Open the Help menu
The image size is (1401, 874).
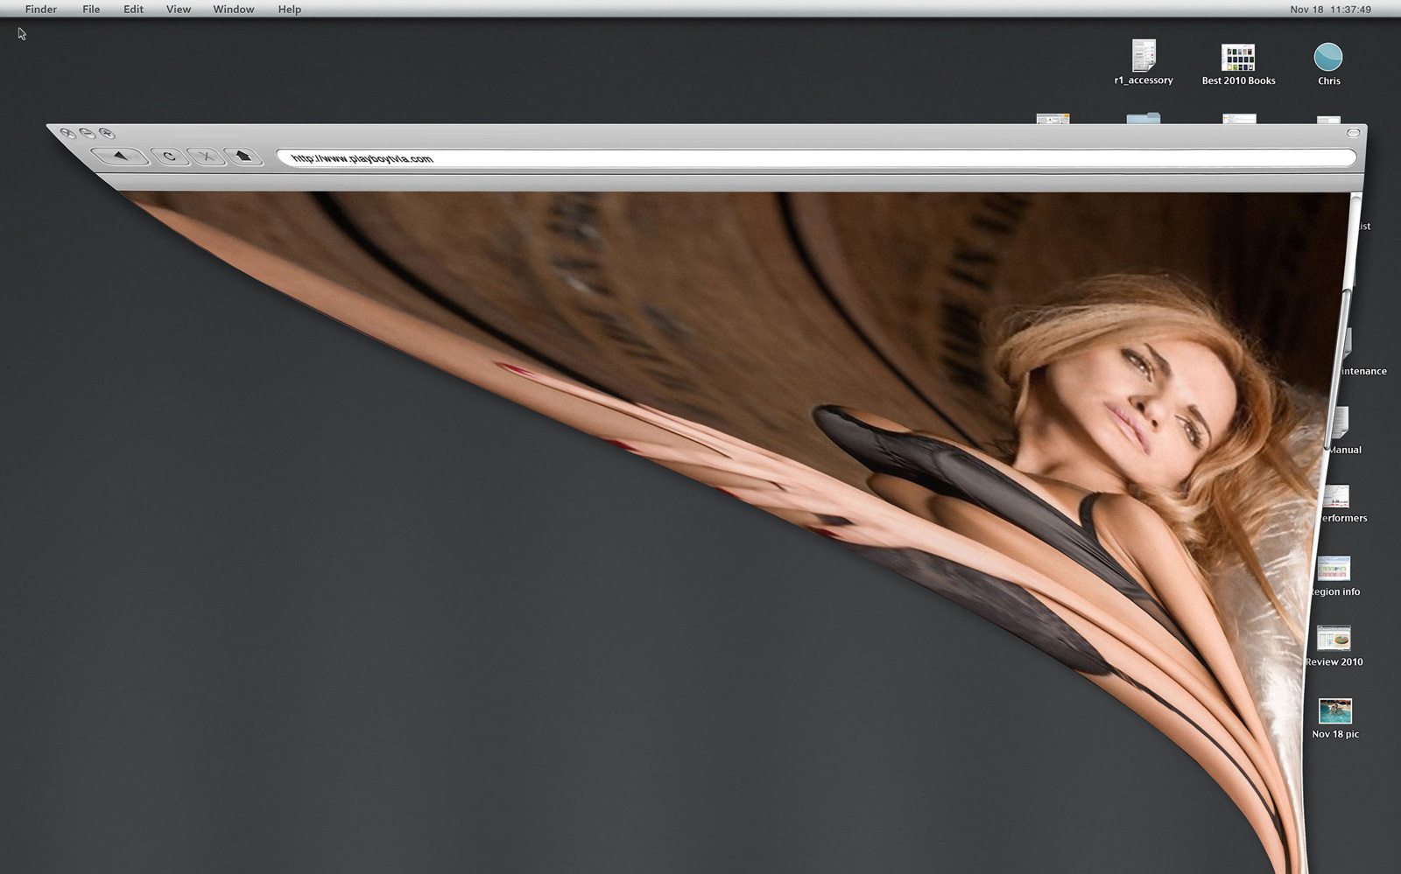(290, 9)
